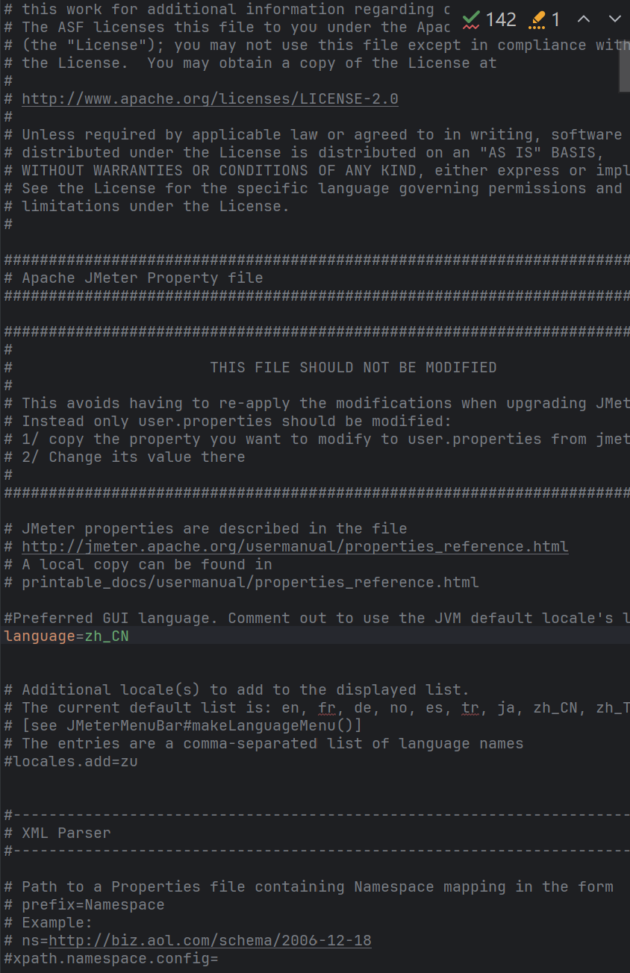Click the typo-underlined word 'fr'
The image size is (630, 973).
[327, 707]
